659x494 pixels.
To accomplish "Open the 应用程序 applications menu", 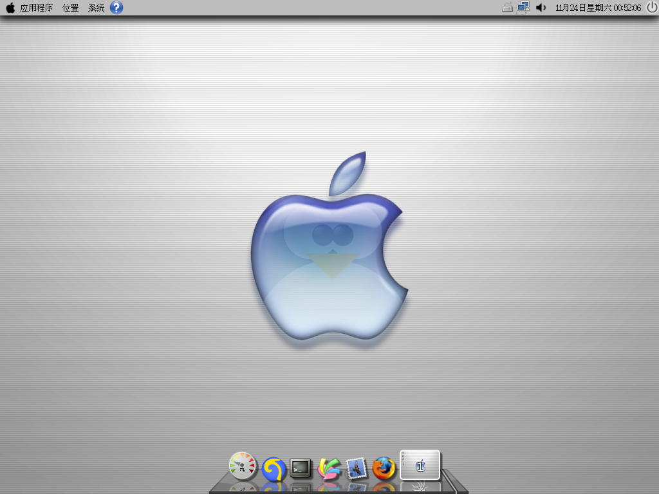I will pos(36,8).
